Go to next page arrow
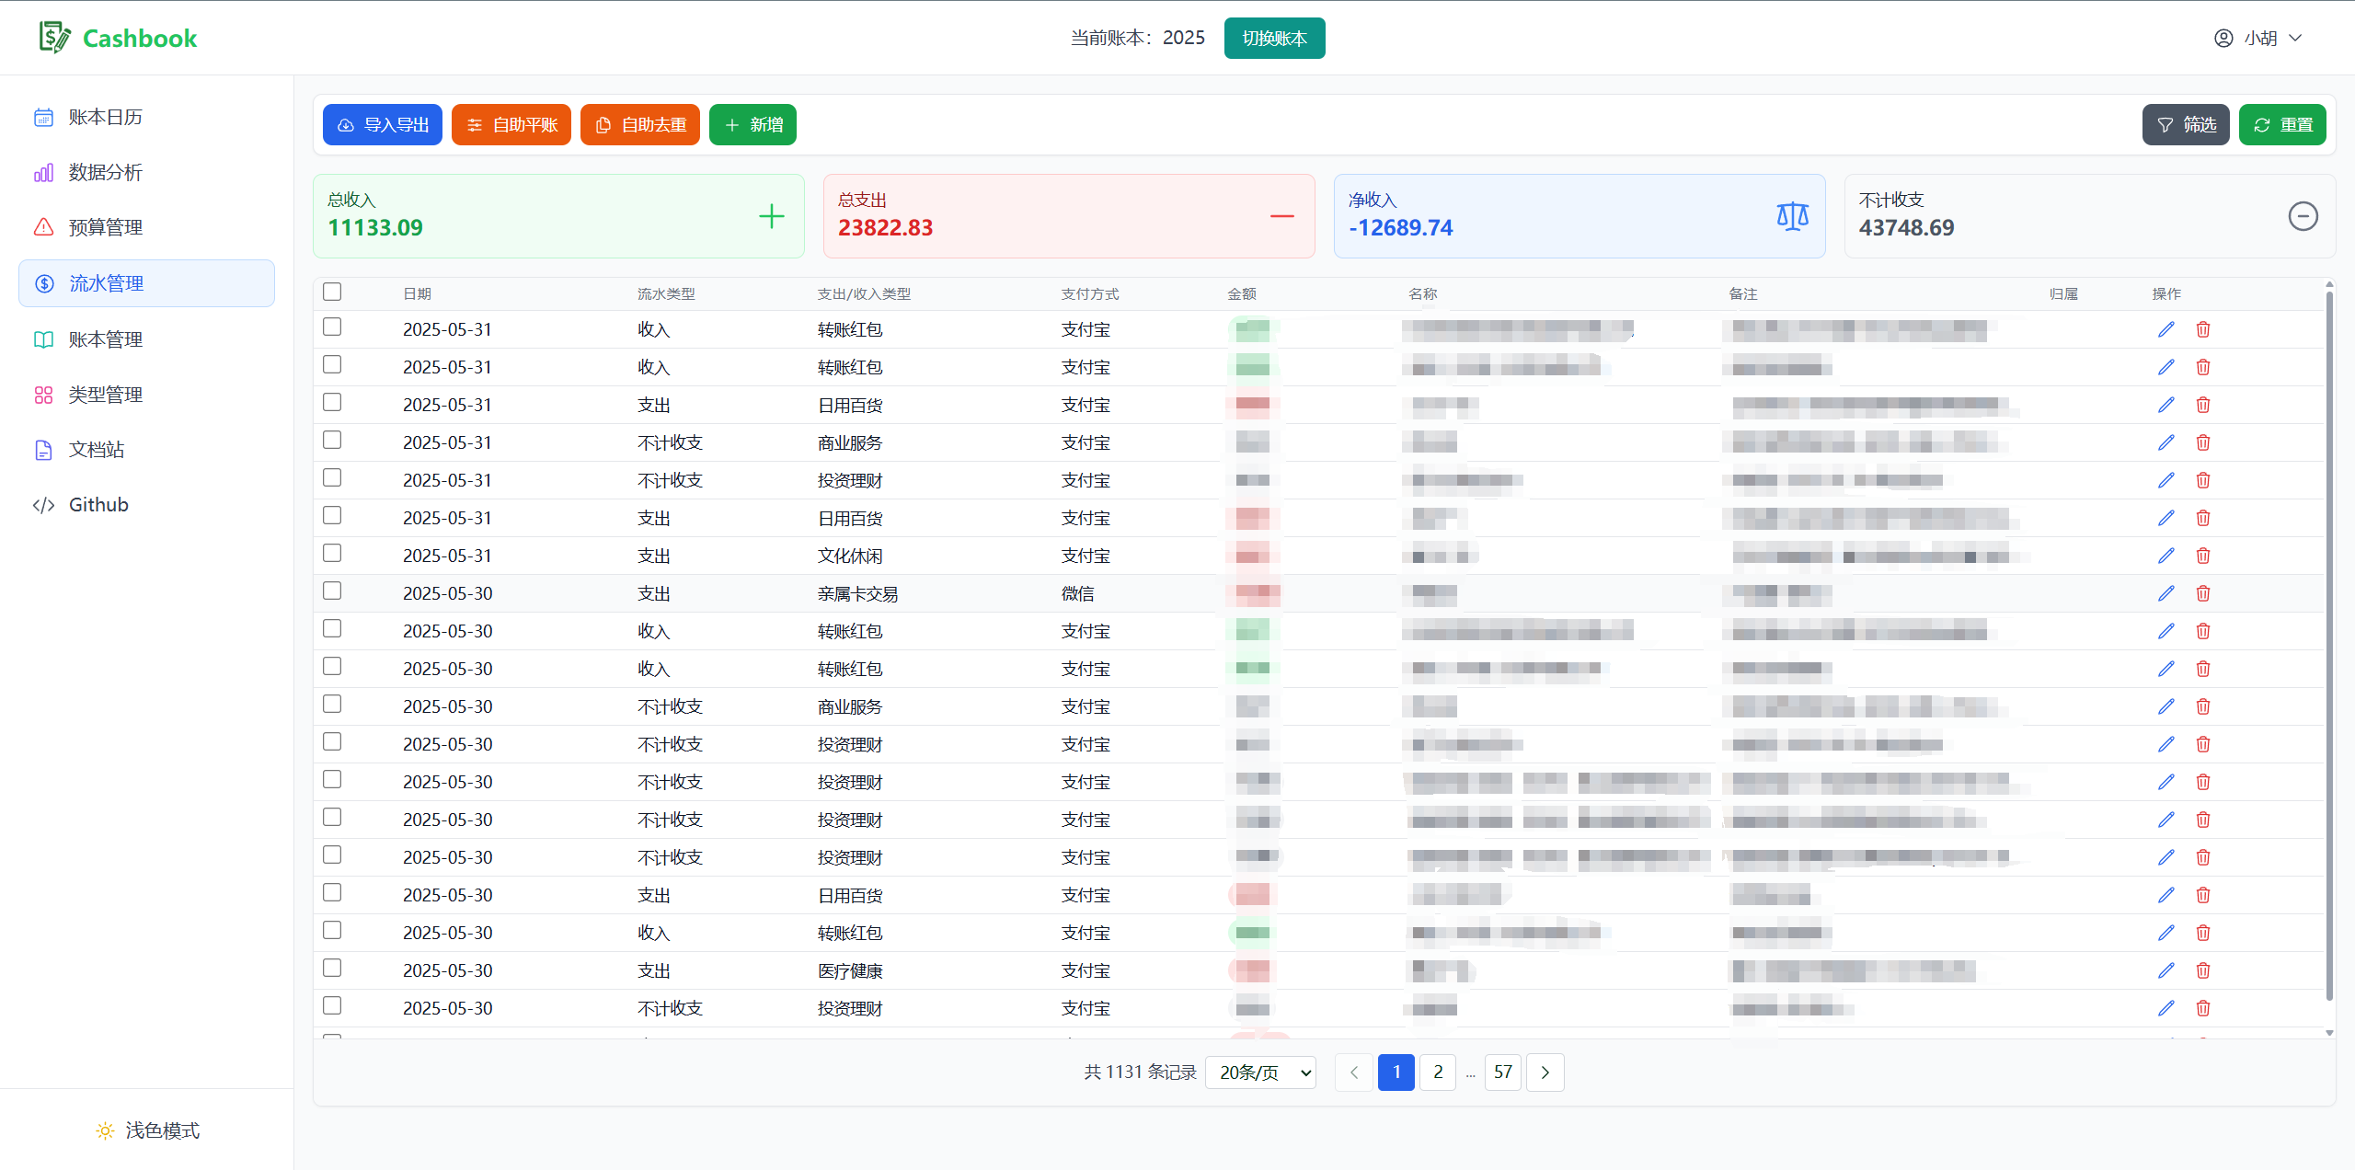Viewport: 2355px width, 1170px height. click(x=1545, y=1072)
